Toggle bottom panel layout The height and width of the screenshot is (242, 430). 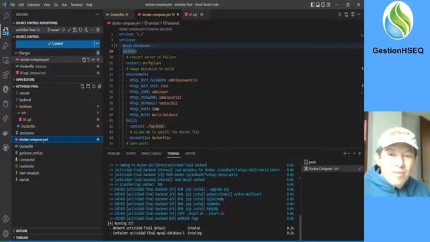click(318, 5)
